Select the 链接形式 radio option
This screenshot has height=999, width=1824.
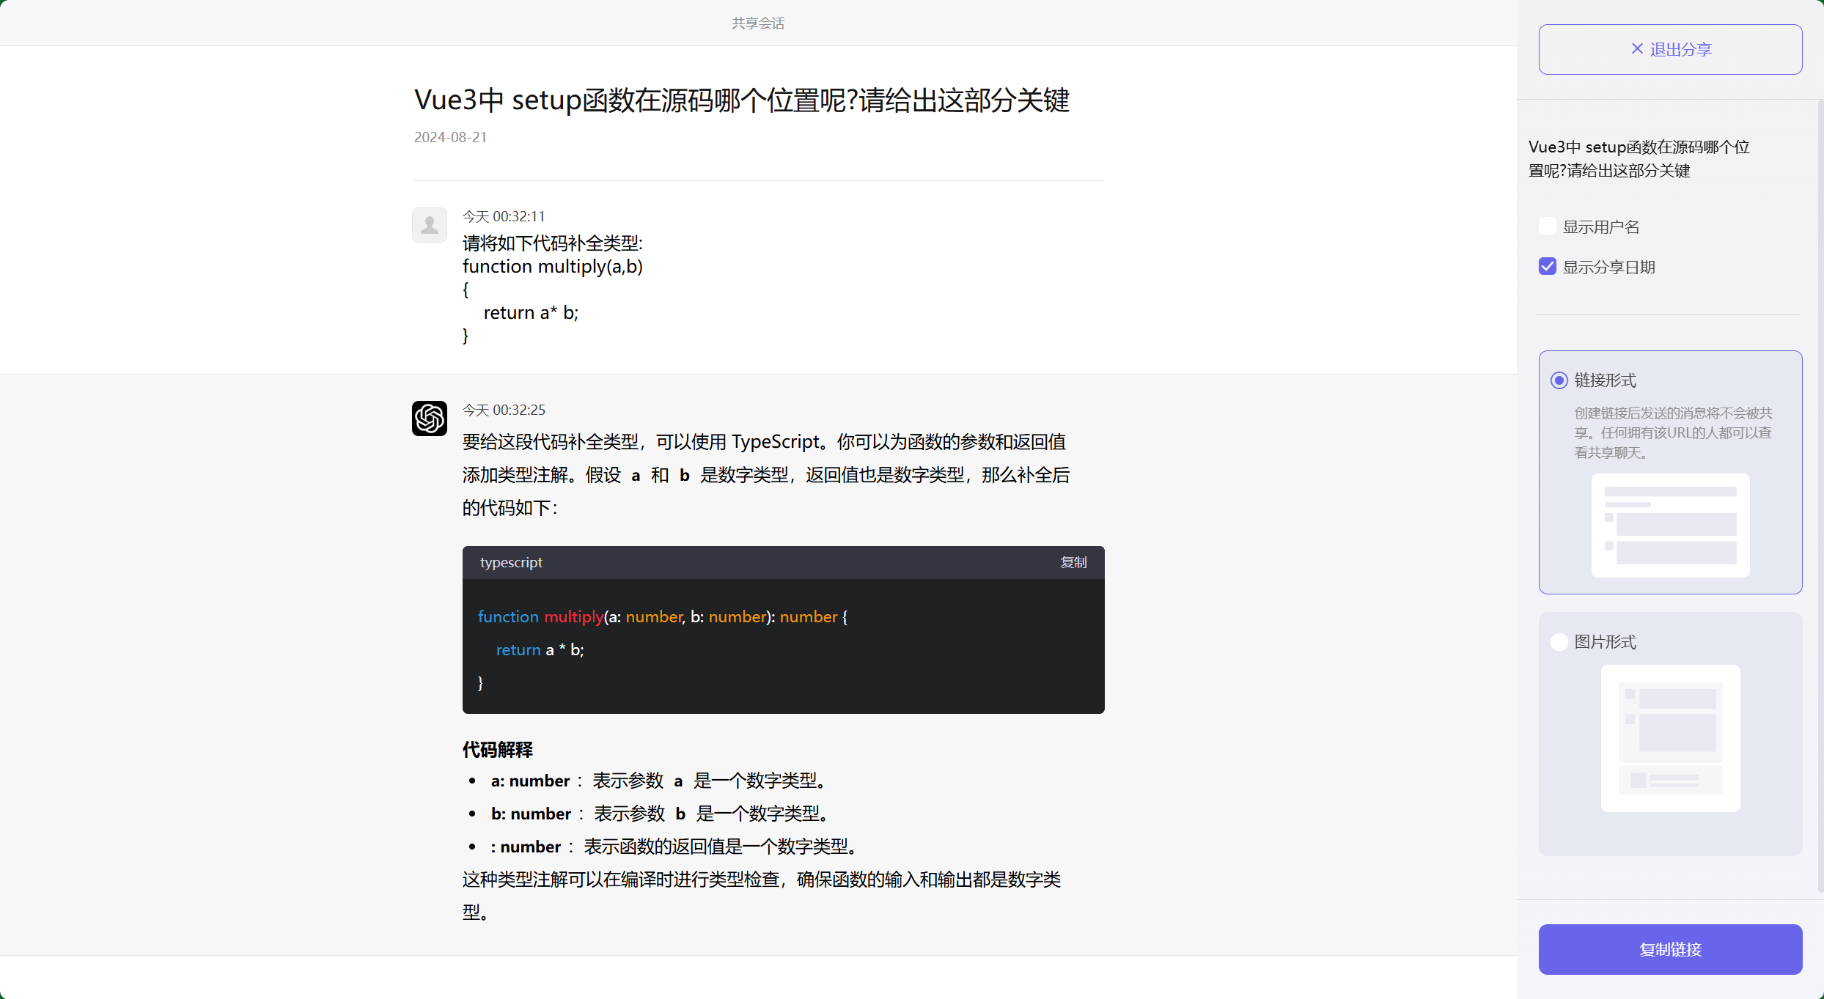pyautogui.click(x=1559, y=380)
